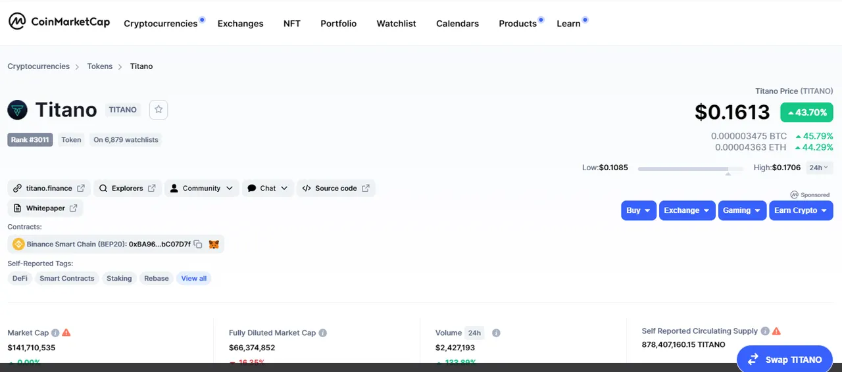
Task: Click the DeFi tag
Action: (x=20, y=279)
